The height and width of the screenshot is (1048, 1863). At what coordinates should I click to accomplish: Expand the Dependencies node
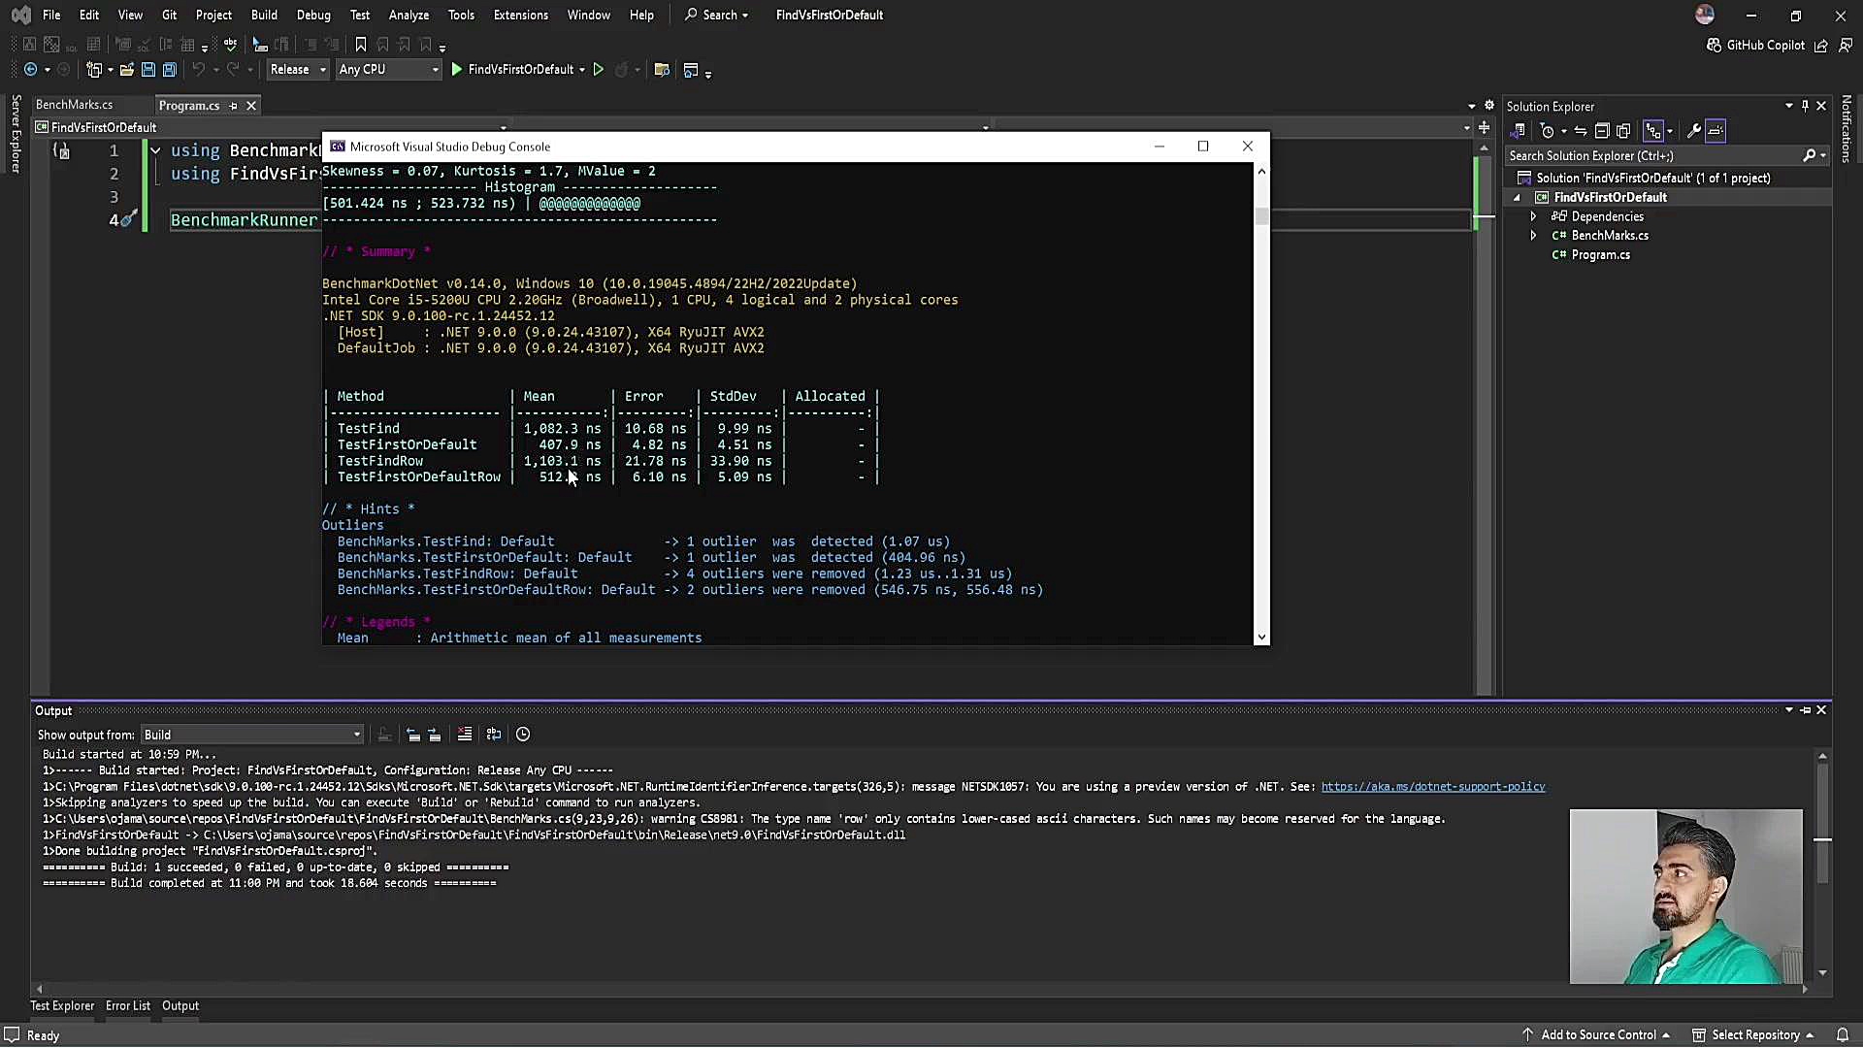click(x=1533, y=216)
